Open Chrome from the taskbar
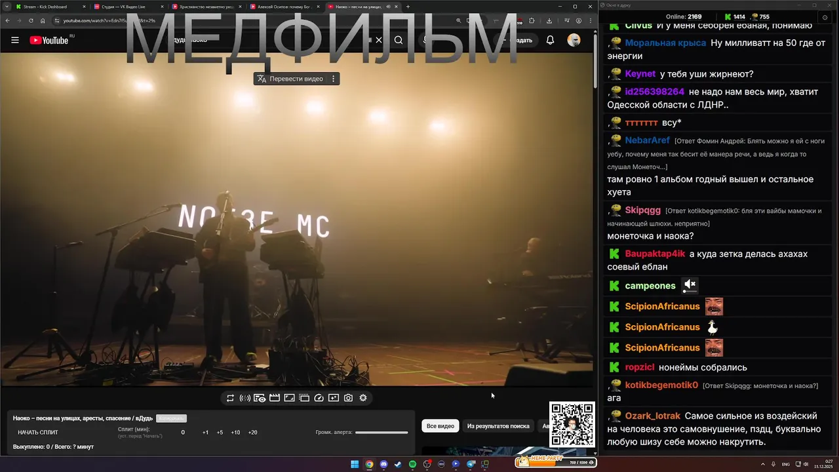This screenshot has width=839, height=472. 369,464
